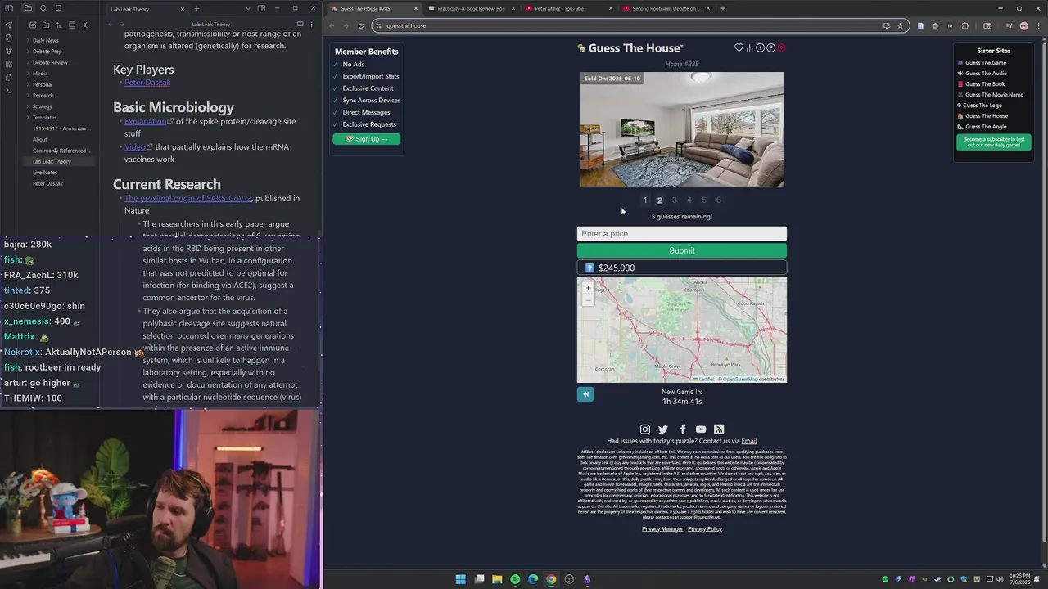1048x589 pixels.
Task: Click the new folder icon in Obsidian
Action: [x=45, y=25]
